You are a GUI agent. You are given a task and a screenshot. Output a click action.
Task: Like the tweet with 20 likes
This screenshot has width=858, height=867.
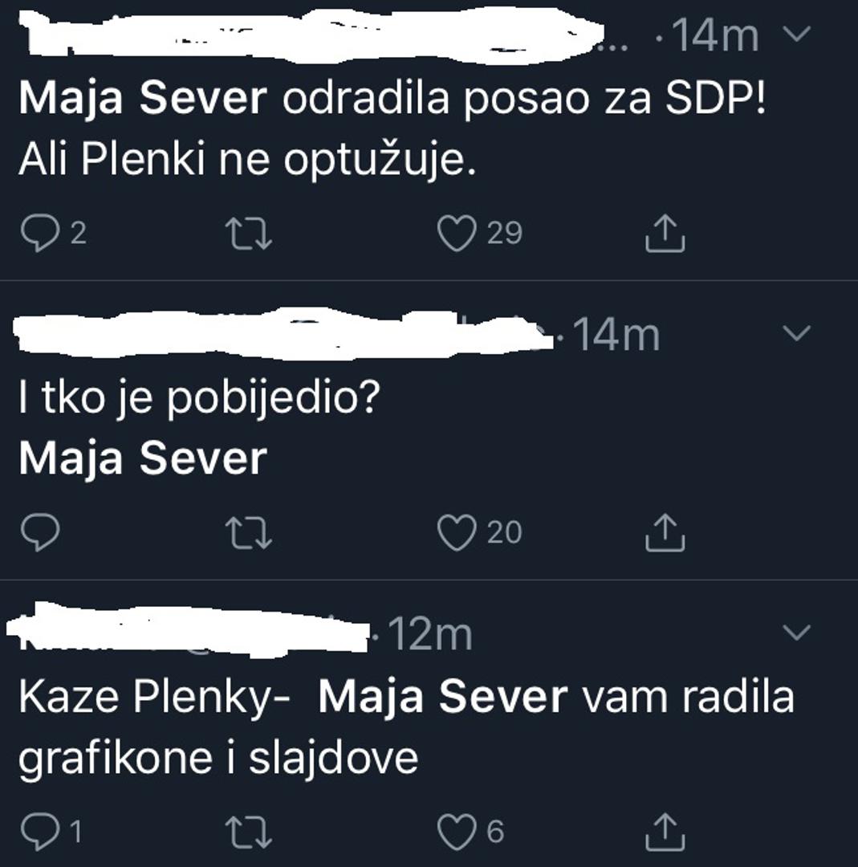(x=456, y=533)
